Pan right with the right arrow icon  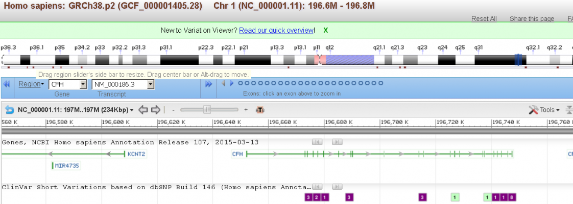[156, 109]
